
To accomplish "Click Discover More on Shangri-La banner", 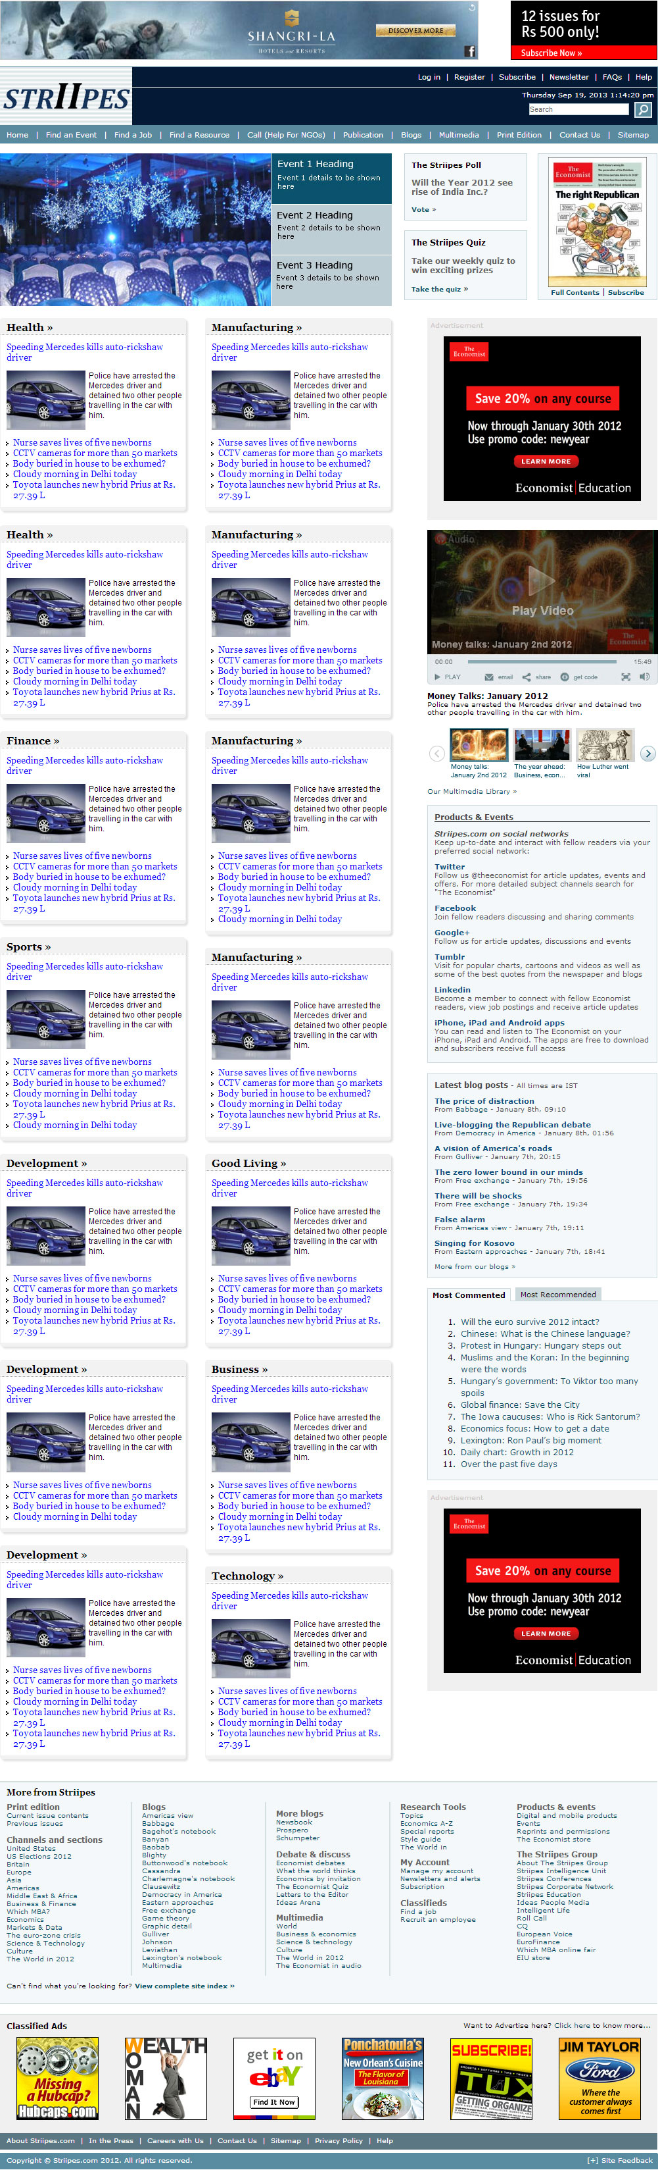I will click(415, 30).
